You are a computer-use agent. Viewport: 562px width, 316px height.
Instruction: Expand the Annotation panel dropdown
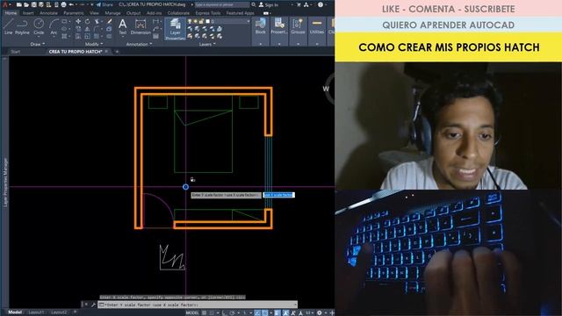click(x=140, y=44)
